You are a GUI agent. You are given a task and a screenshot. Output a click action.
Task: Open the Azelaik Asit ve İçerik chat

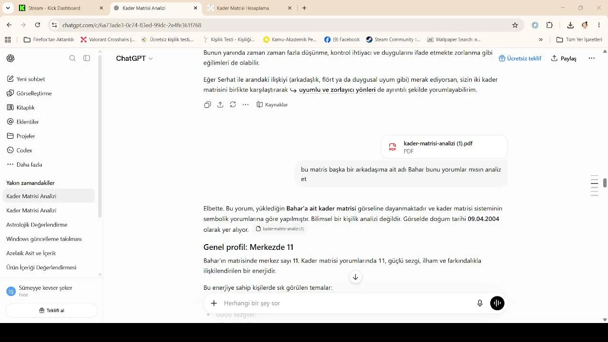click(48, 253)
